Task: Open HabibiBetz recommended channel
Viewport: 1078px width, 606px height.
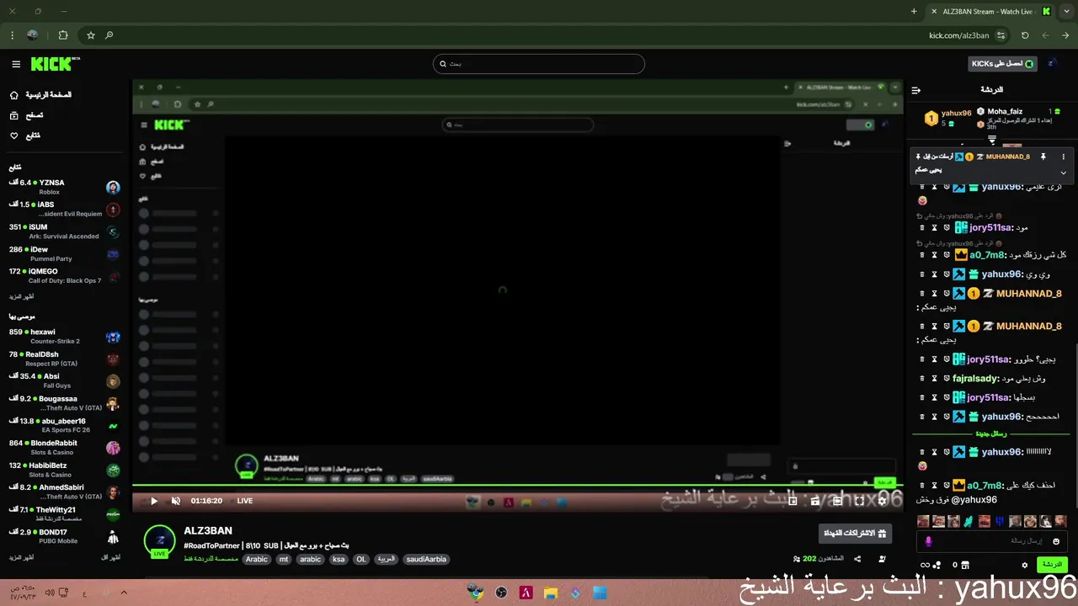Action: click(64, 470)
